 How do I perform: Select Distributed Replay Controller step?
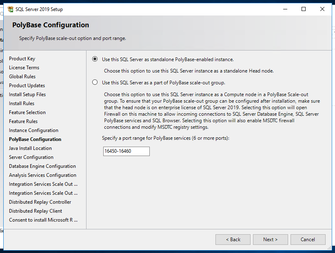tap(40, 202)
